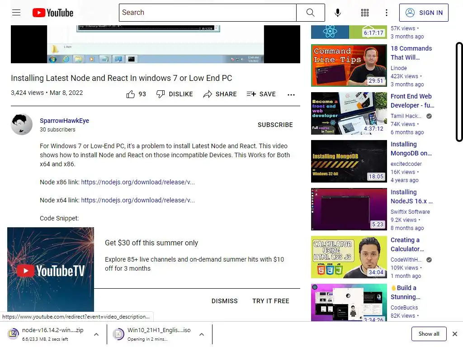Open SparrowHawkEye channel avatar

coord(22,124)
